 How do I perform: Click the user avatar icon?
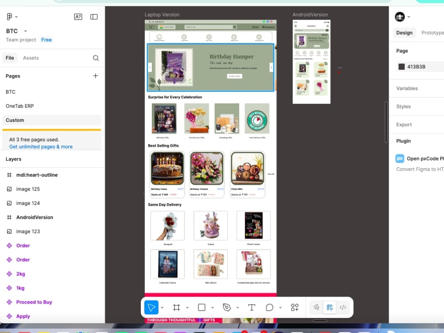(x=400, y=17)
